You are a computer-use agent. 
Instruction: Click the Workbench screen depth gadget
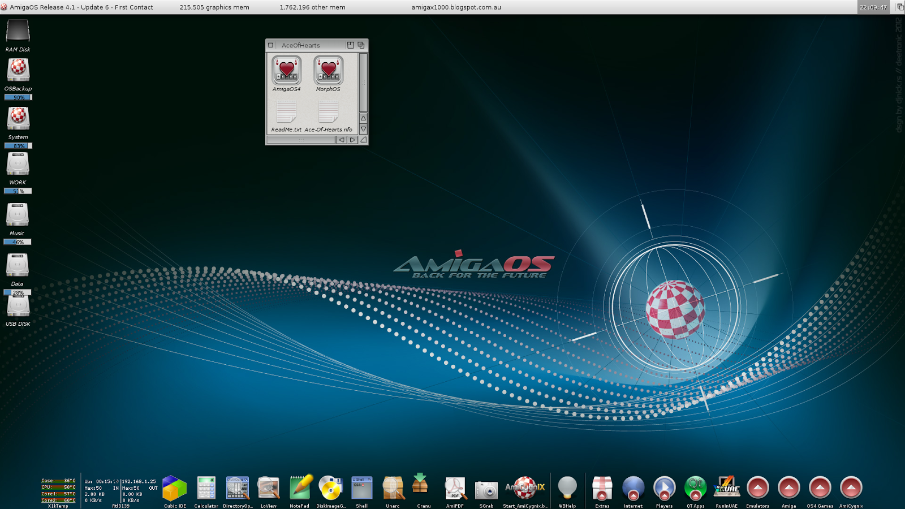[899, 7]
